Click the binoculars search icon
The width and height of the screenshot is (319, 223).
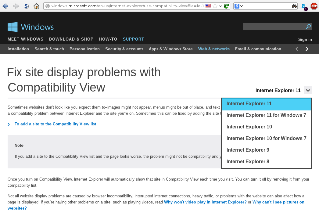click(294, 6)
